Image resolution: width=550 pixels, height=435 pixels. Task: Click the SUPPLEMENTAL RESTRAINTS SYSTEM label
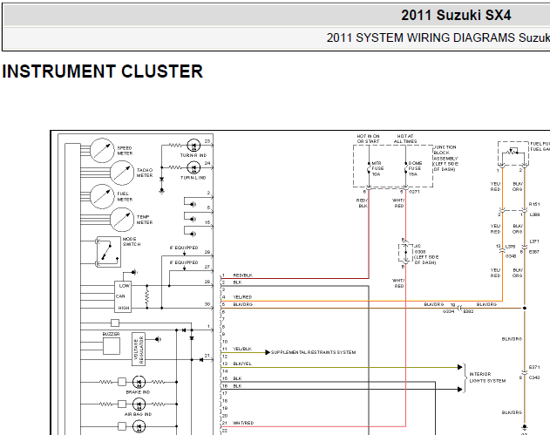(313, 352)
